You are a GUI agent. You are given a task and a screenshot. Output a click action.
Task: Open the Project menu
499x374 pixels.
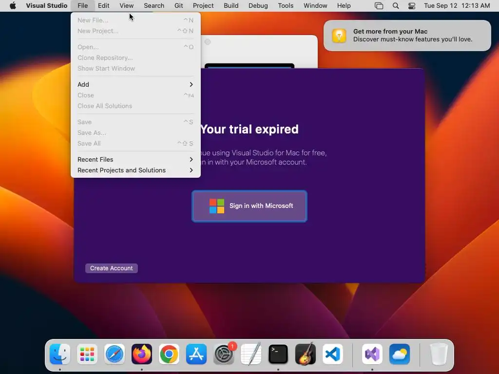[x=203, y=5]
